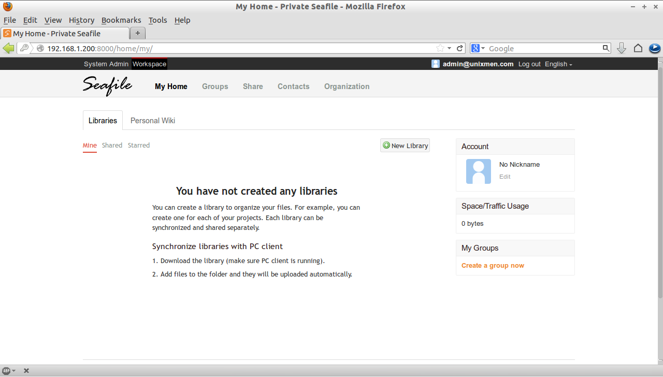This screenshot has width=663, height=377.
Task: Show Shared libraries
Action: [x=112, y=146]
